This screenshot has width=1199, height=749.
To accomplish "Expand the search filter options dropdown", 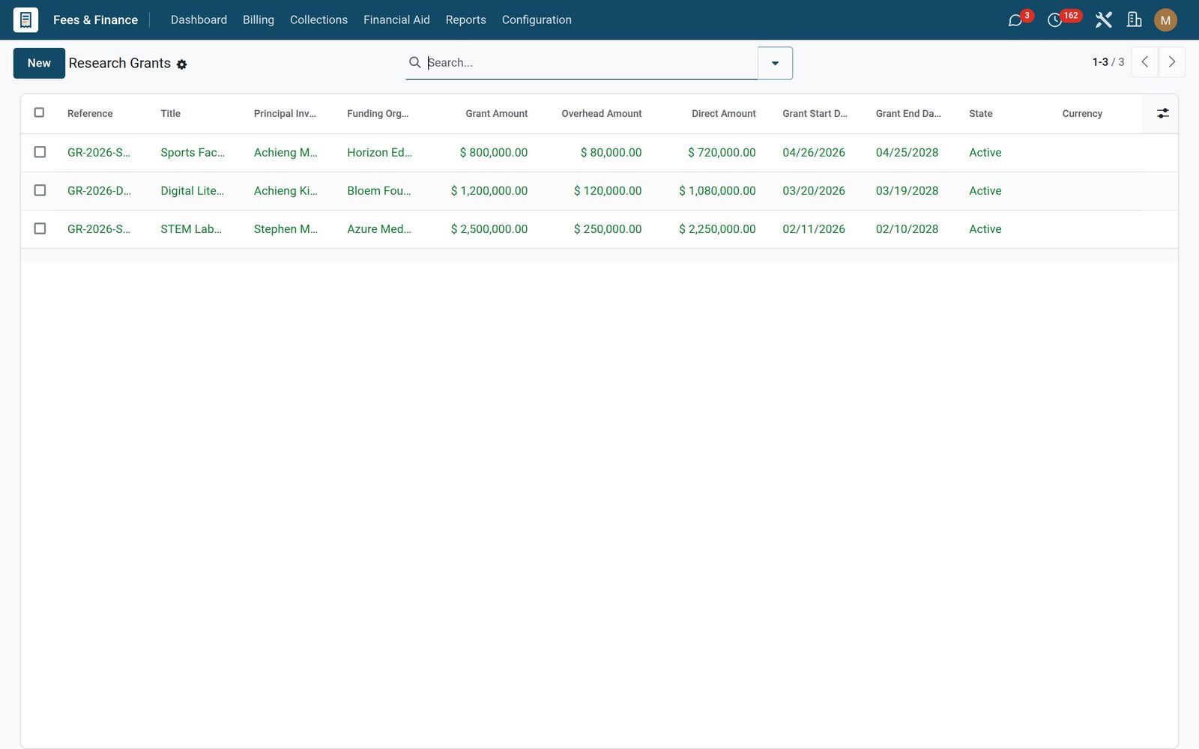I will click(775, 63).
